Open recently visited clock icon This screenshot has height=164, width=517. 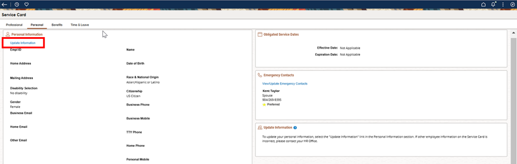(x=17, y=4)
